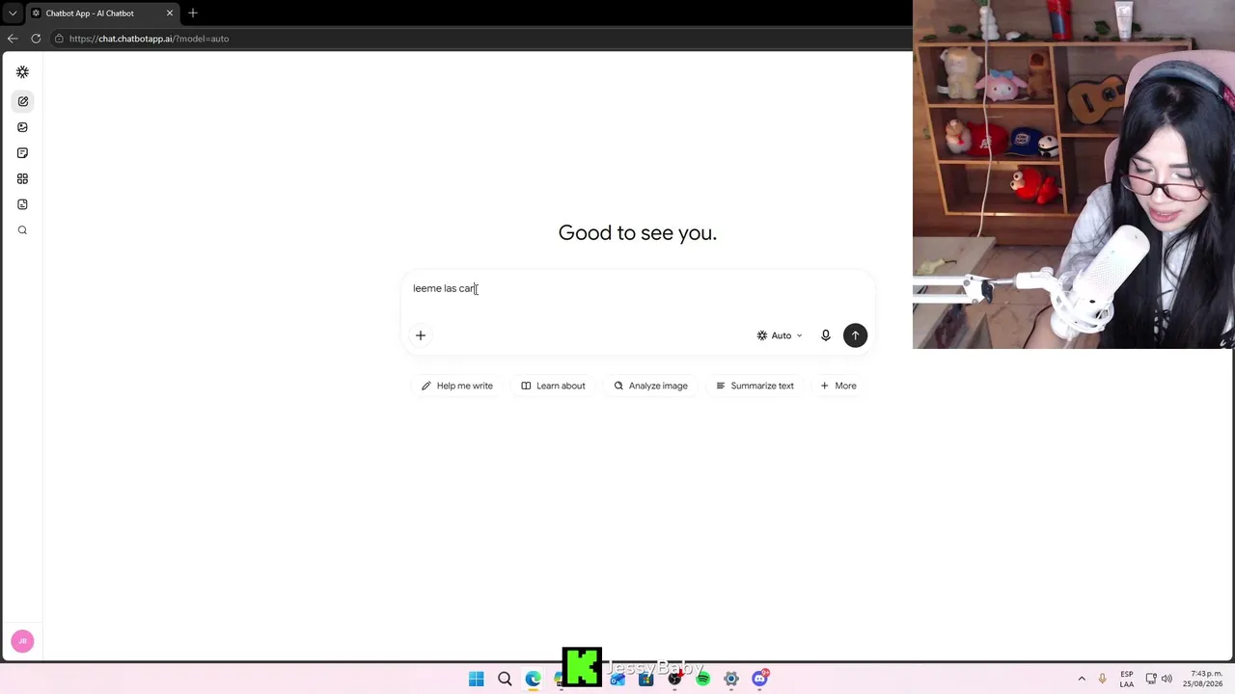The height and width of the screenshot is (694, 1235).
Task: Switch to Microsoft Edge in taskbar
Action: pyautogui.click(x=533, y=679)
